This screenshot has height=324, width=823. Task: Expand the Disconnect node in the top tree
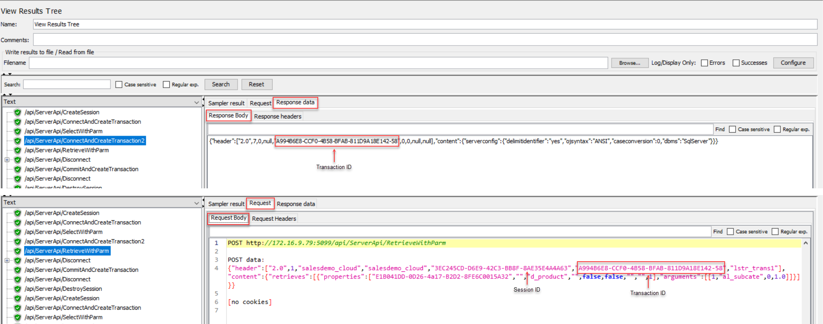pyautogui.click(x=7, y=160)
